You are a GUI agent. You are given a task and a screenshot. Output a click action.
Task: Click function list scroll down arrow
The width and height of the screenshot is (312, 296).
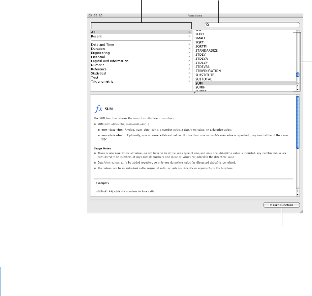coord(298,90)
